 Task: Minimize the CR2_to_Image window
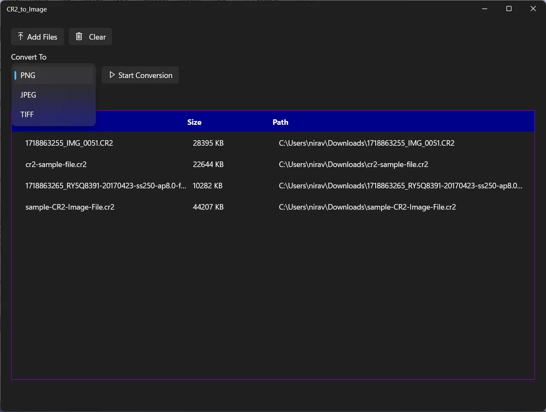[x=485, y=9]
